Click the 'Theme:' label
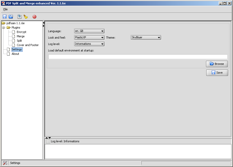Image resolution: width=233 pixels, height=167 pixels. click(111, 38)
